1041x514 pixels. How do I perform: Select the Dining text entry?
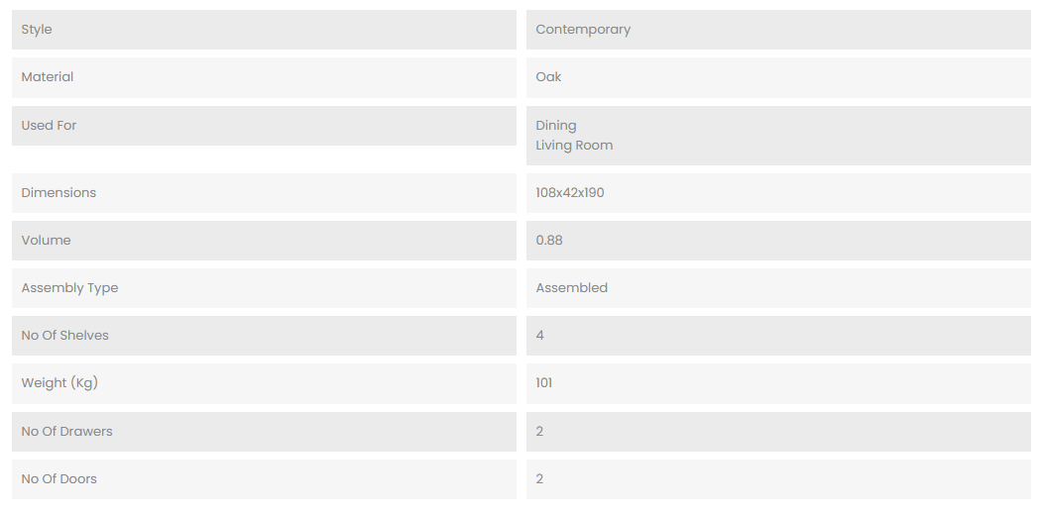pyautogui.click(x=555, y=126)
